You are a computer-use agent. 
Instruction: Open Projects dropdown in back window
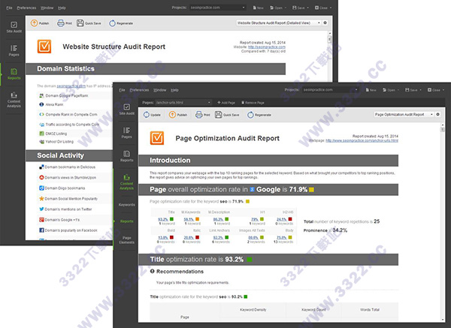pos(217,8)
